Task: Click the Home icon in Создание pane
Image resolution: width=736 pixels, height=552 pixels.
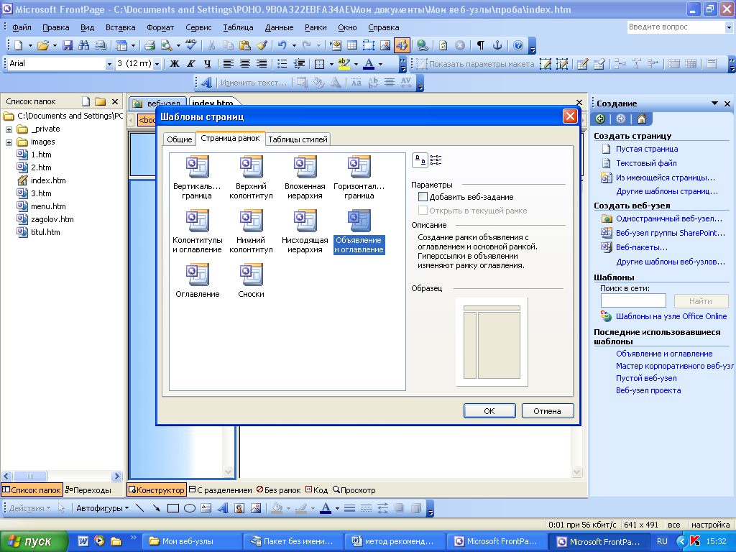Action: click(642, 119)
